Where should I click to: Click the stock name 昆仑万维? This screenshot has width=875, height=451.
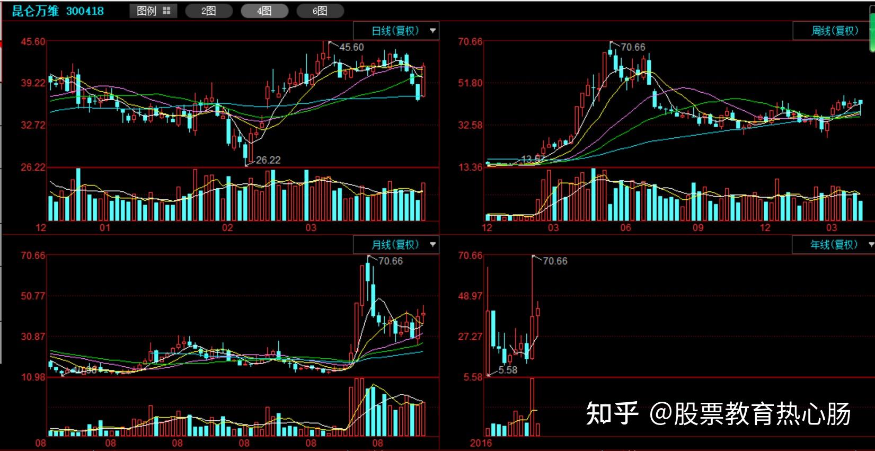(36, 11)
